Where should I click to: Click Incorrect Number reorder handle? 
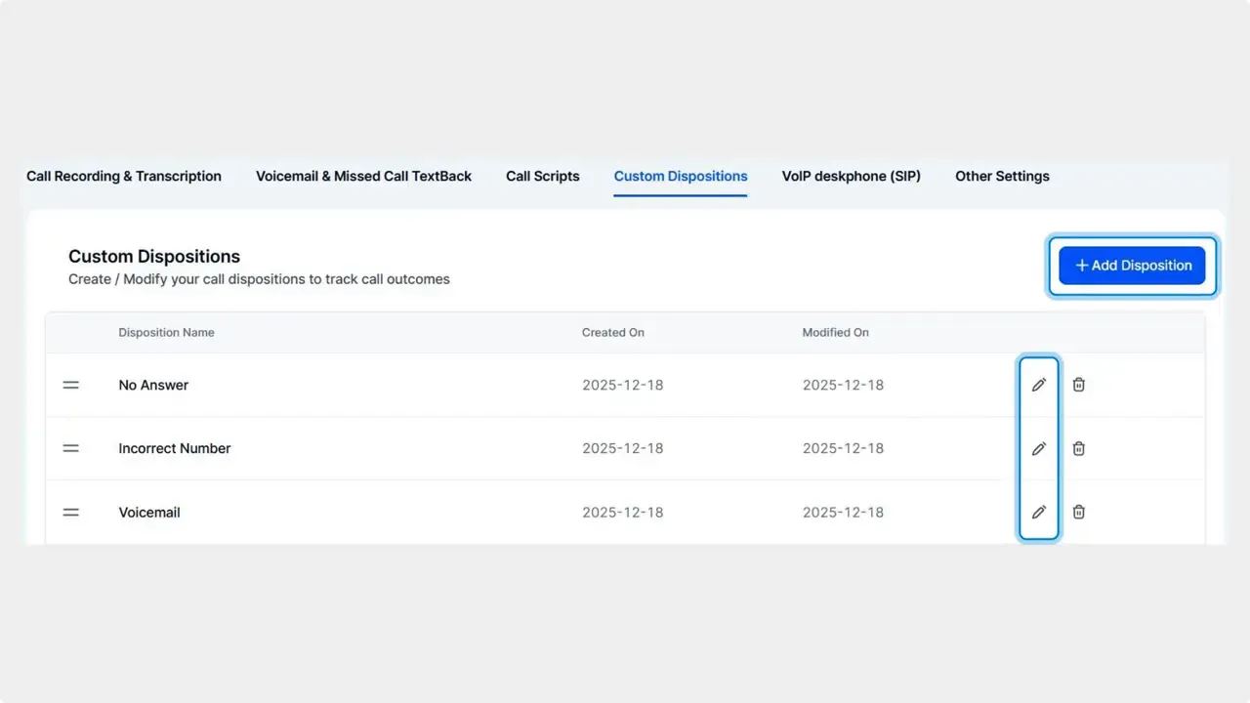tap(71, 448)
